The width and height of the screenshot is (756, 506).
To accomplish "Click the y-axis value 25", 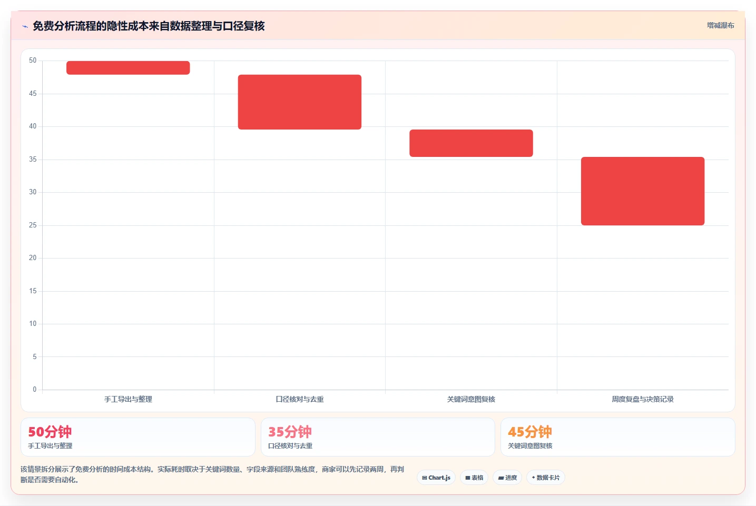I will coord(33,225).
